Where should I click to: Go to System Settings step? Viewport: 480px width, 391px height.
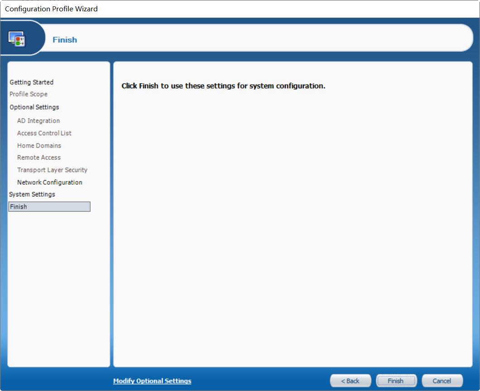(32, 194)
